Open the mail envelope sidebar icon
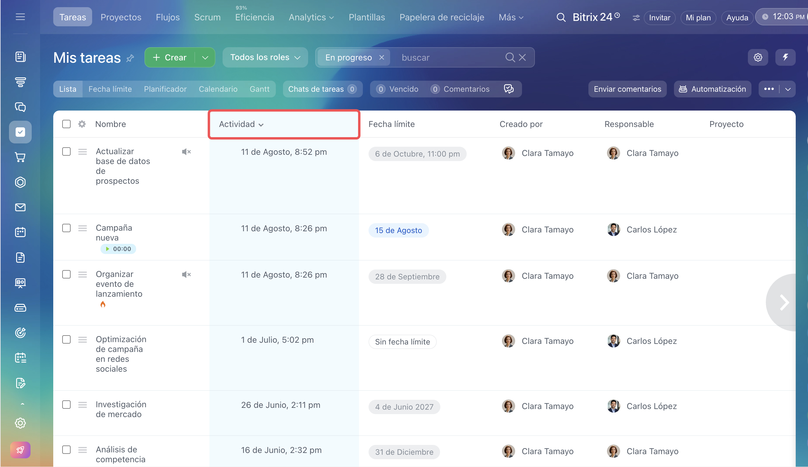Viewport: 808px width, 467px height. 20,207
